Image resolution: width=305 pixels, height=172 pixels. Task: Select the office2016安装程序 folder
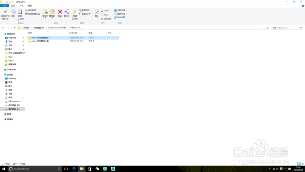coord(73,38)
